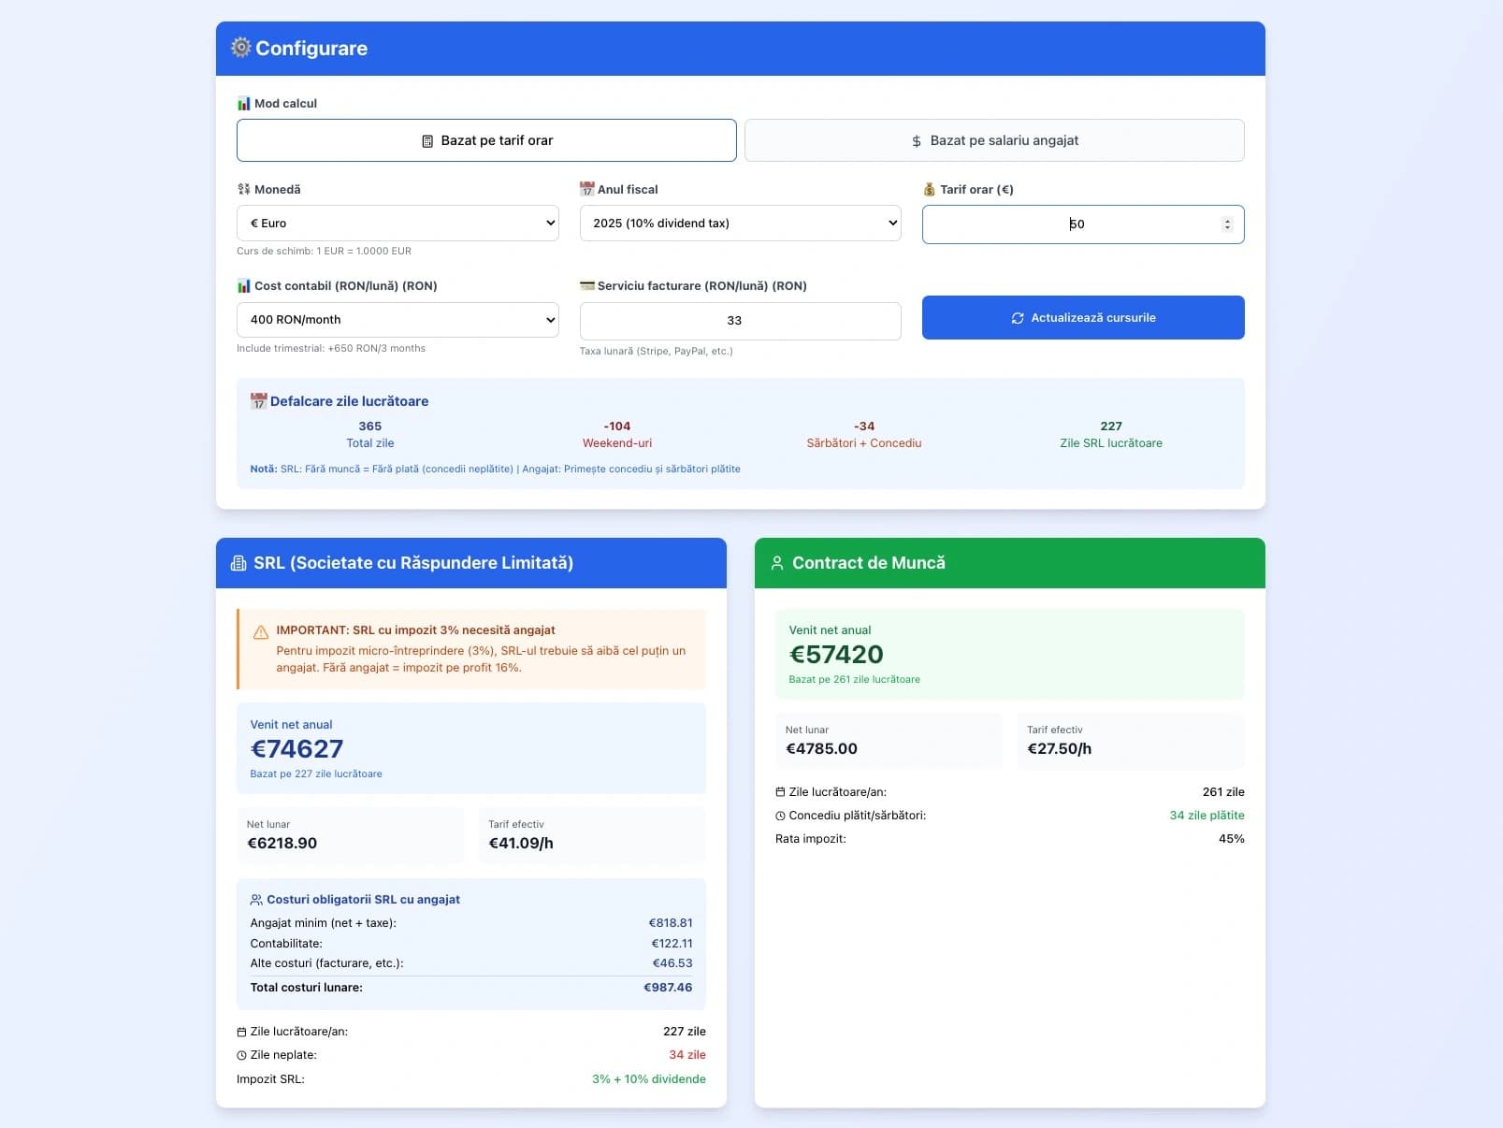Open the Cost contabil dropdown
The image size is (1503, 1128).
pos(397,320)
